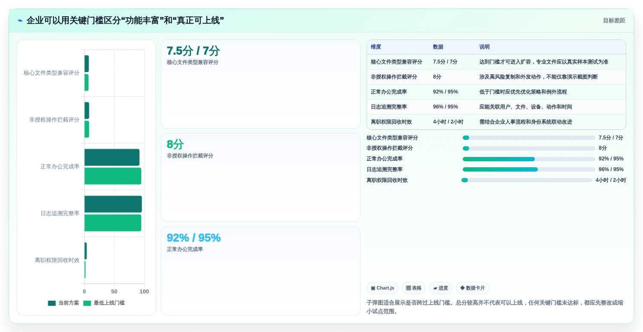Click the 非授权操作拦截评分 progress bar
The image size is (643, 332).
pyautogui.click(x=529, y=148)
